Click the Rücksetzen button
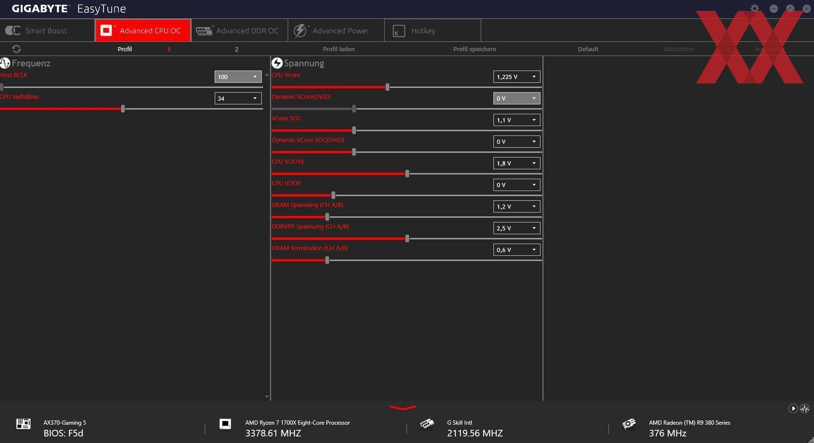Viewport: 814px width, 443px height. point(679,49)
